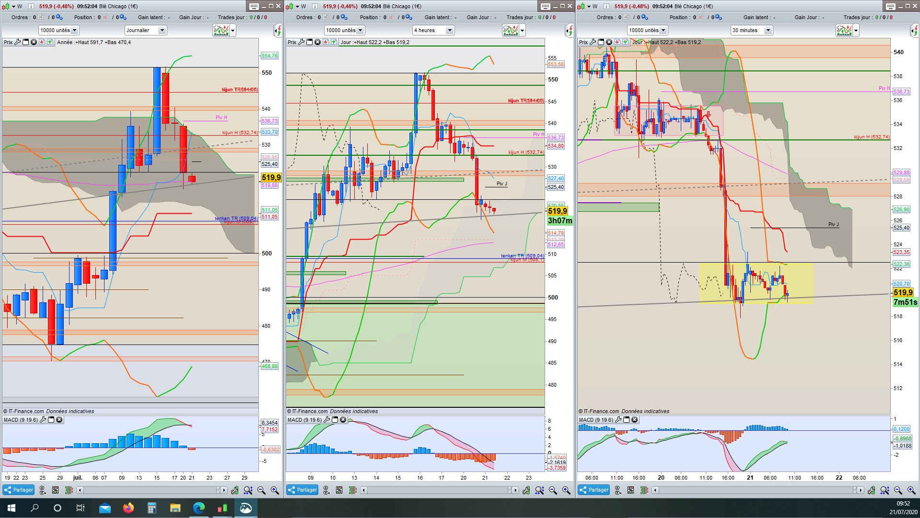
Task: Expand chart style arrow in 30 minutes chart title
Action: [x=588, y=6]
